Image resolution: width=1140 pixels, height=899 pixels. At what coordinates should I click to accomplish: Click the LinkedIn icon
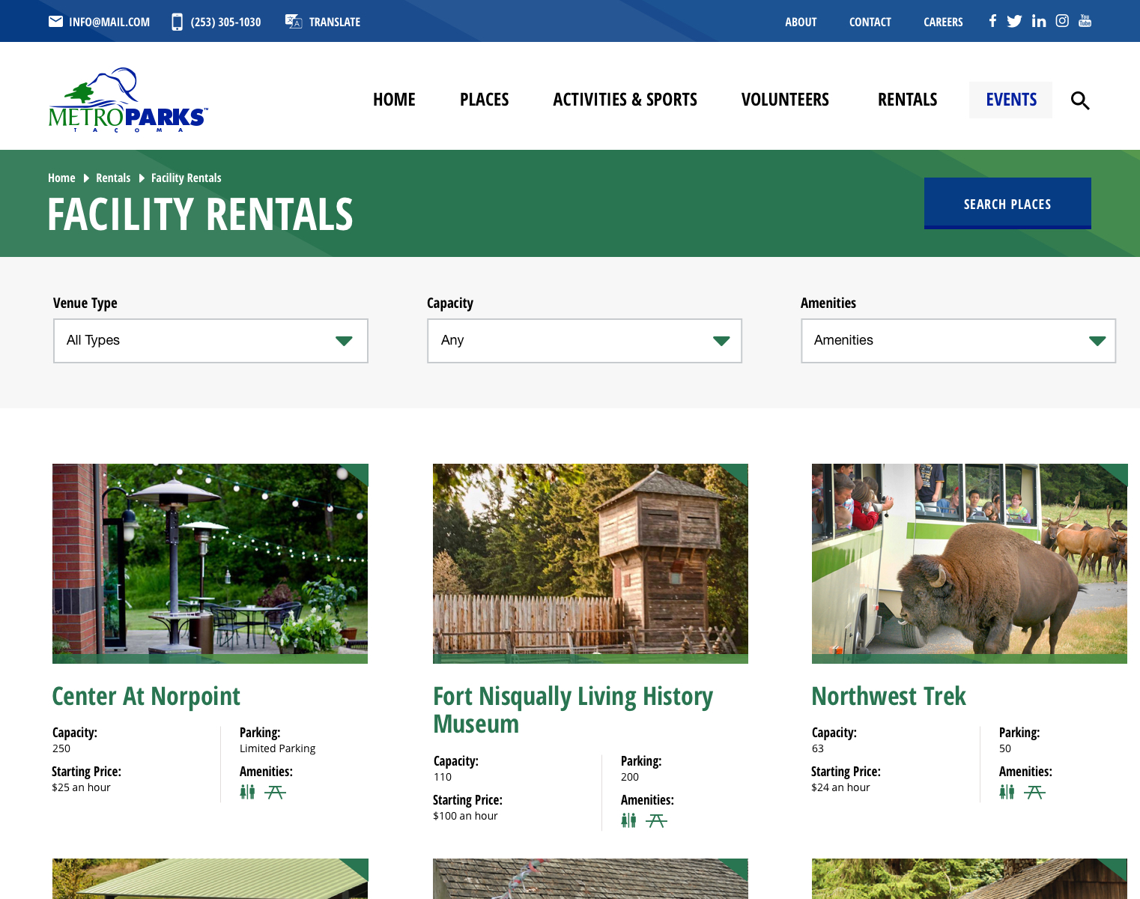click(1038, 21)
